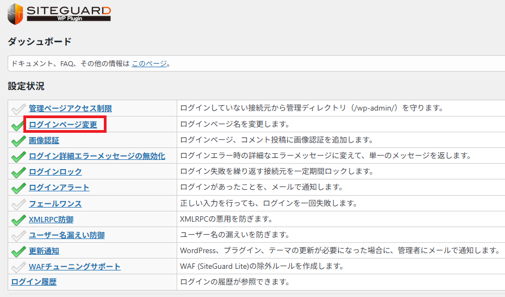The height and width of the screenshot is (297, 505).
Task: Click the green checkmark beside ログインロック
Action: (18, 172)
